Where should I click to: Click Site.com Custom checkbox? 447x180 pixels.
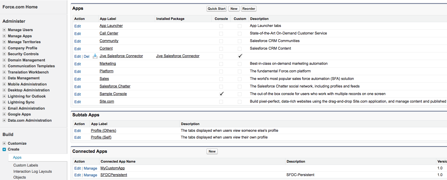point(240,102)
